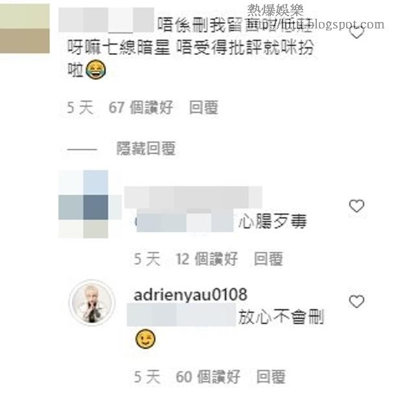This screenshot has height=396, width=394.
Task: View the 60 個讚好 likes list
Action: (208, 377)
